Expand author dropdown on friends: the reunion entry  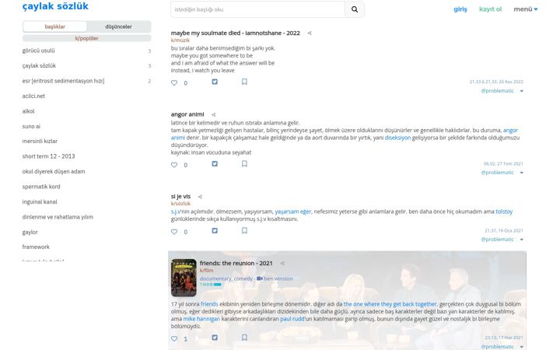521,347
